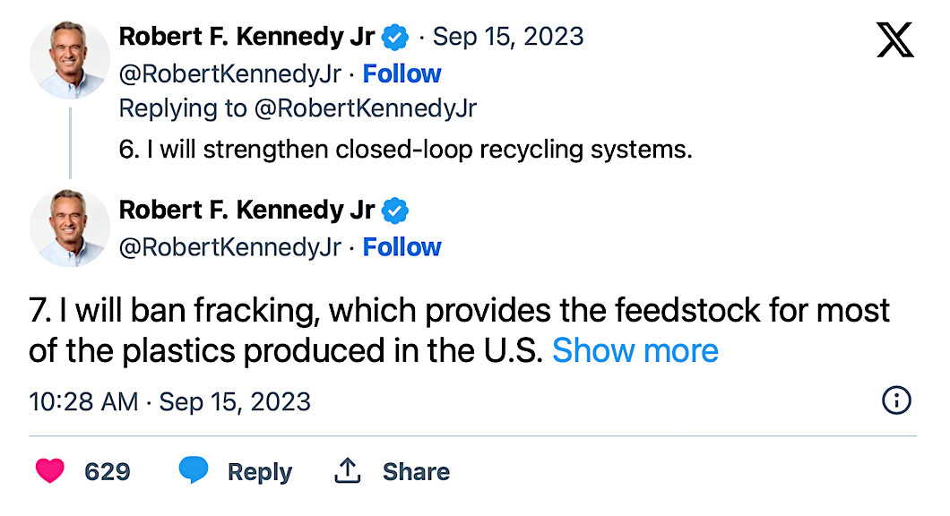
Task: Open the lower tweet profile avatar
Action: click(70, 228)
